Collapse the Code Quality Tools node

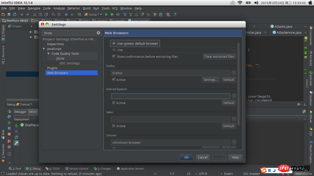[x=48, y=54]
